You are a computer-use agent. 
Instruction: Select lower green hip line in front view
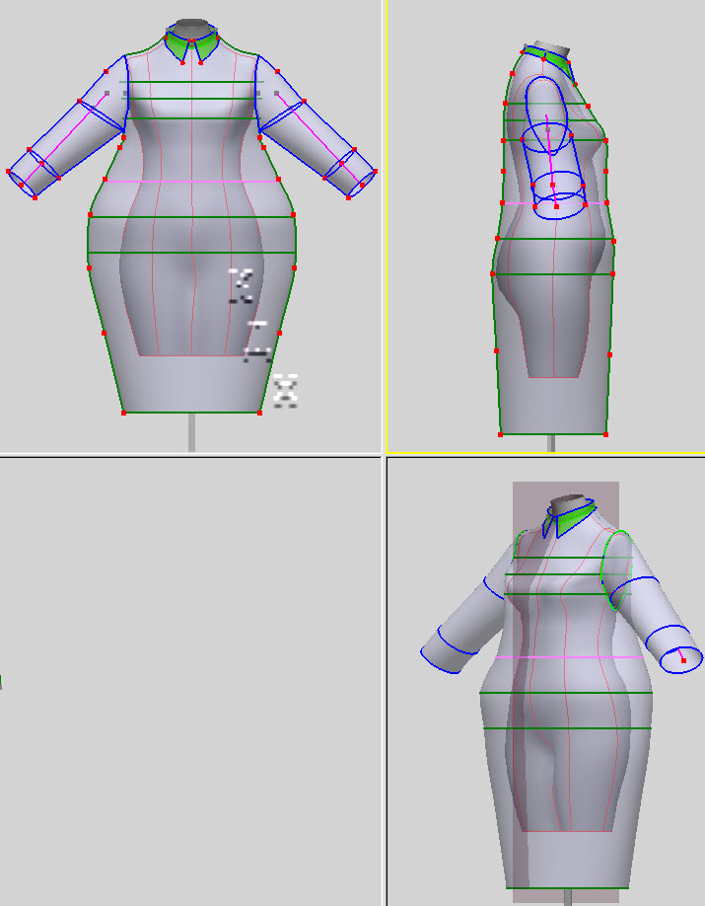coord(191,253)
